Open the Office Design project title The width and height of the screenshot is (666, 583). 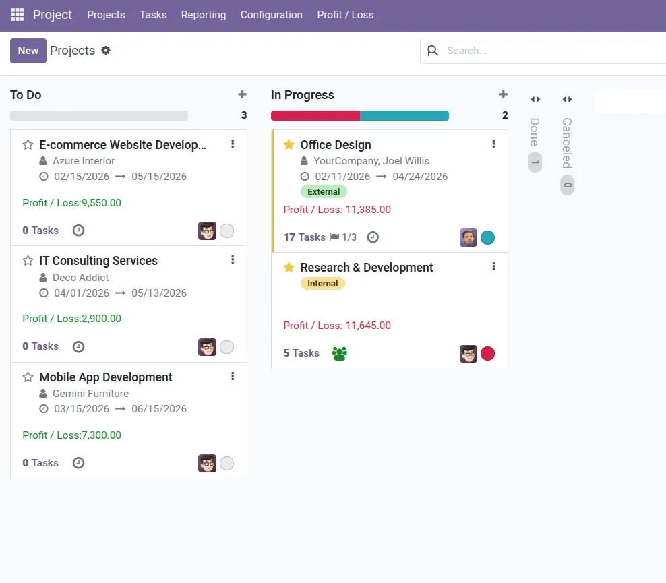pos(336,145)
